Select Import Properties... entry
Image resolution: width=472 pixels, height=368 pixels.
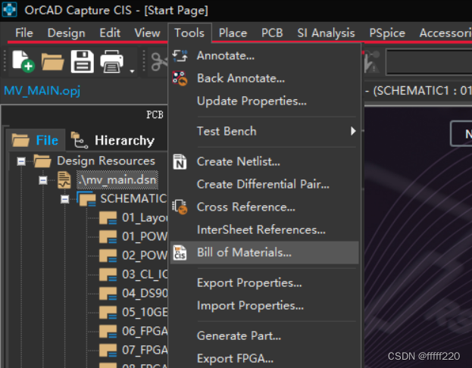[x=264, y=305]
